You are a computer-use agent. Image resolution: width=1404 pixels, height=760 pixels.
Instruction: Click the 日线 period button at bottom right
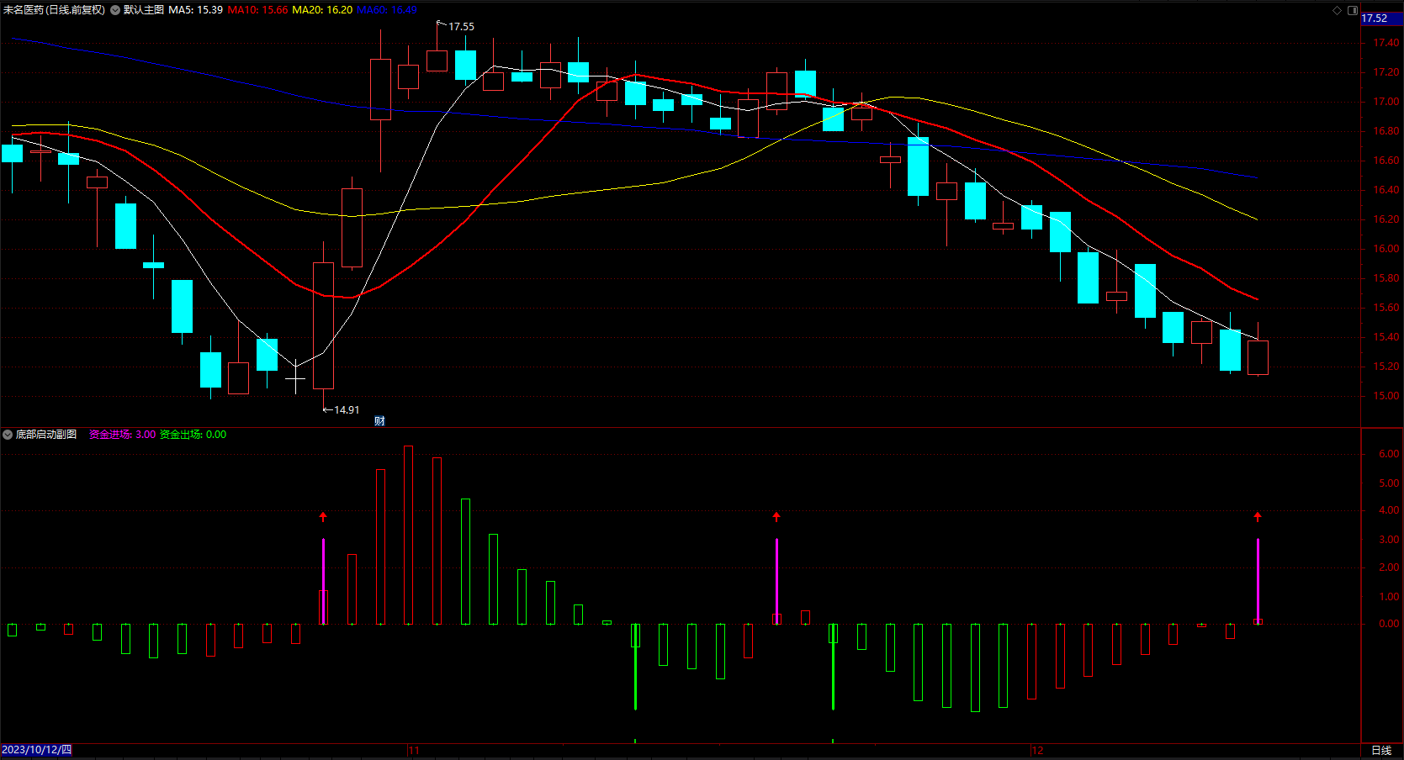pos(1381,751)
